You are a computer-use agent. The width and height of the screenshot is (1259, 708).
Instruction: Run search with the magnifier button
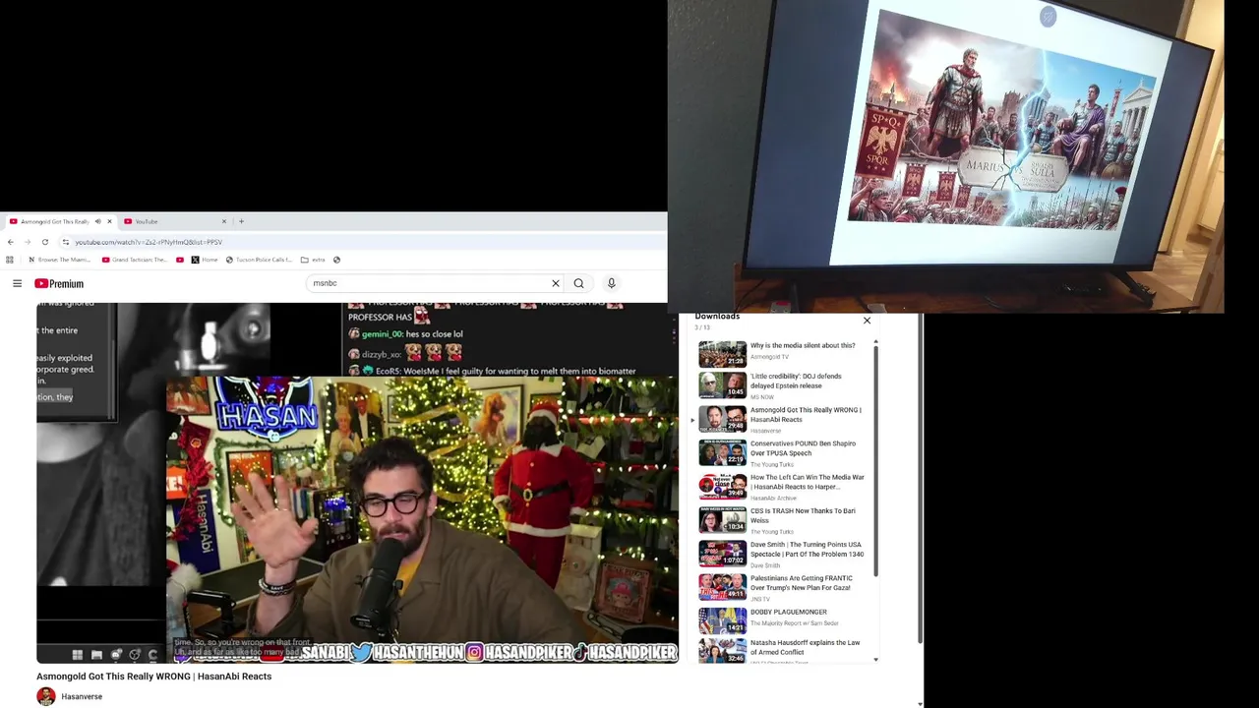tap(578, 283)
